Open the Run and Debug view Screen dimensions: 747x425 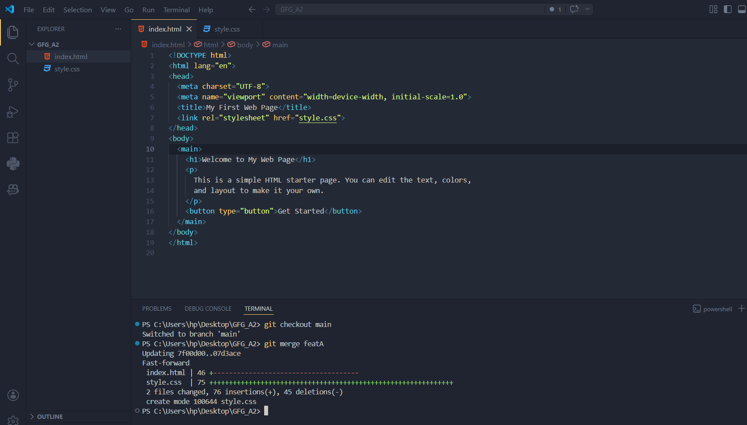point(13,112)
